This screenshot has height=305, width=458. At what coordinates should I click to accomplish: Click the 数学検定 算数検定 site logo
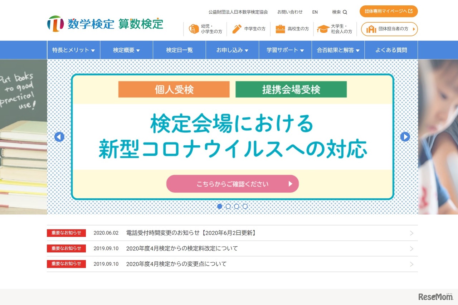pos(106,23)
